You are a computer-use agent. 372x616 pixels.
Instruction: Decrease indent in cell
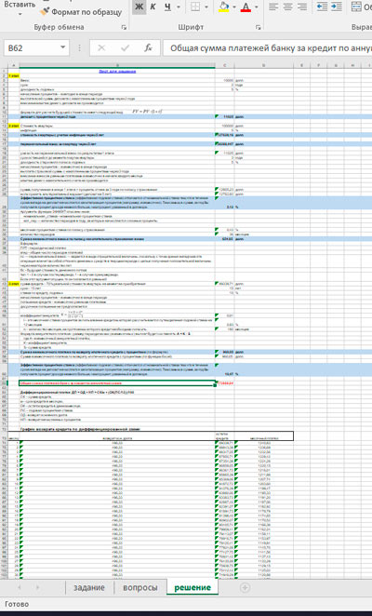pyautogui.click(x=322, y=7)
